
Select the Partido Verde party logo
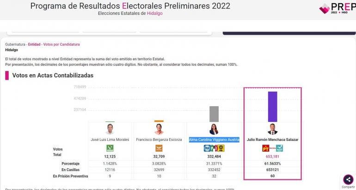[110, 148]
